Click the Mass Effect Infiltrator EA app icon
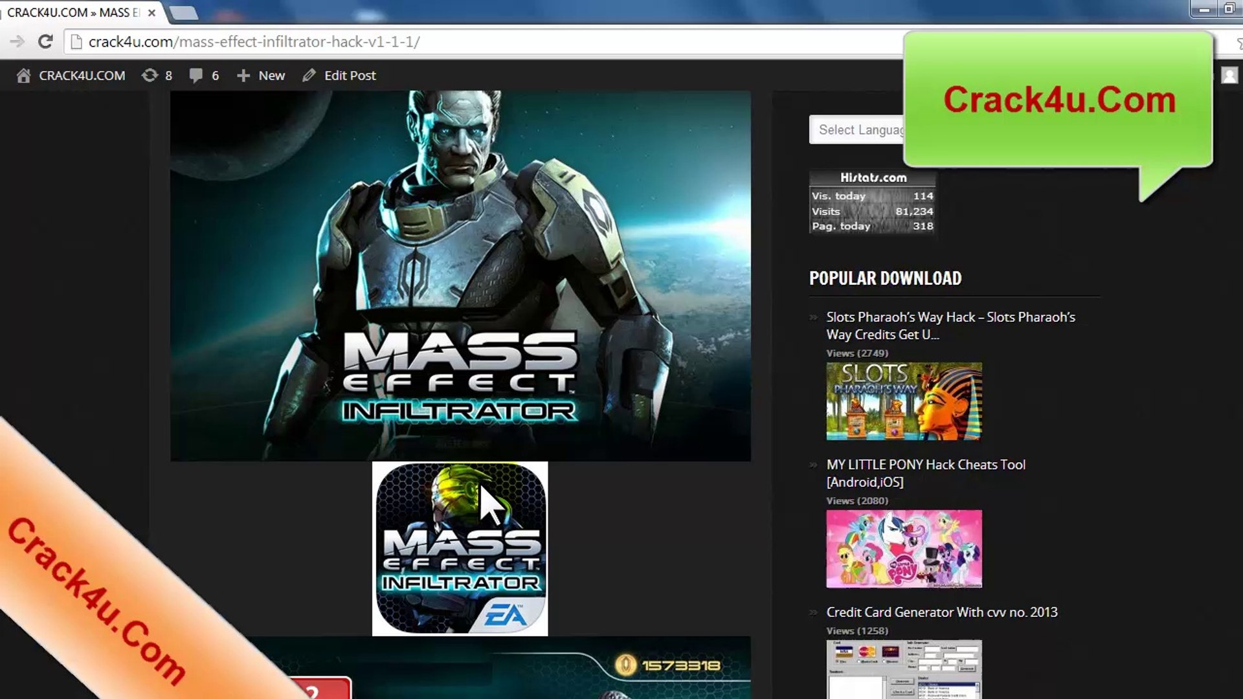1243x699 pixels. pyautogui.click(x=460, y=549)
